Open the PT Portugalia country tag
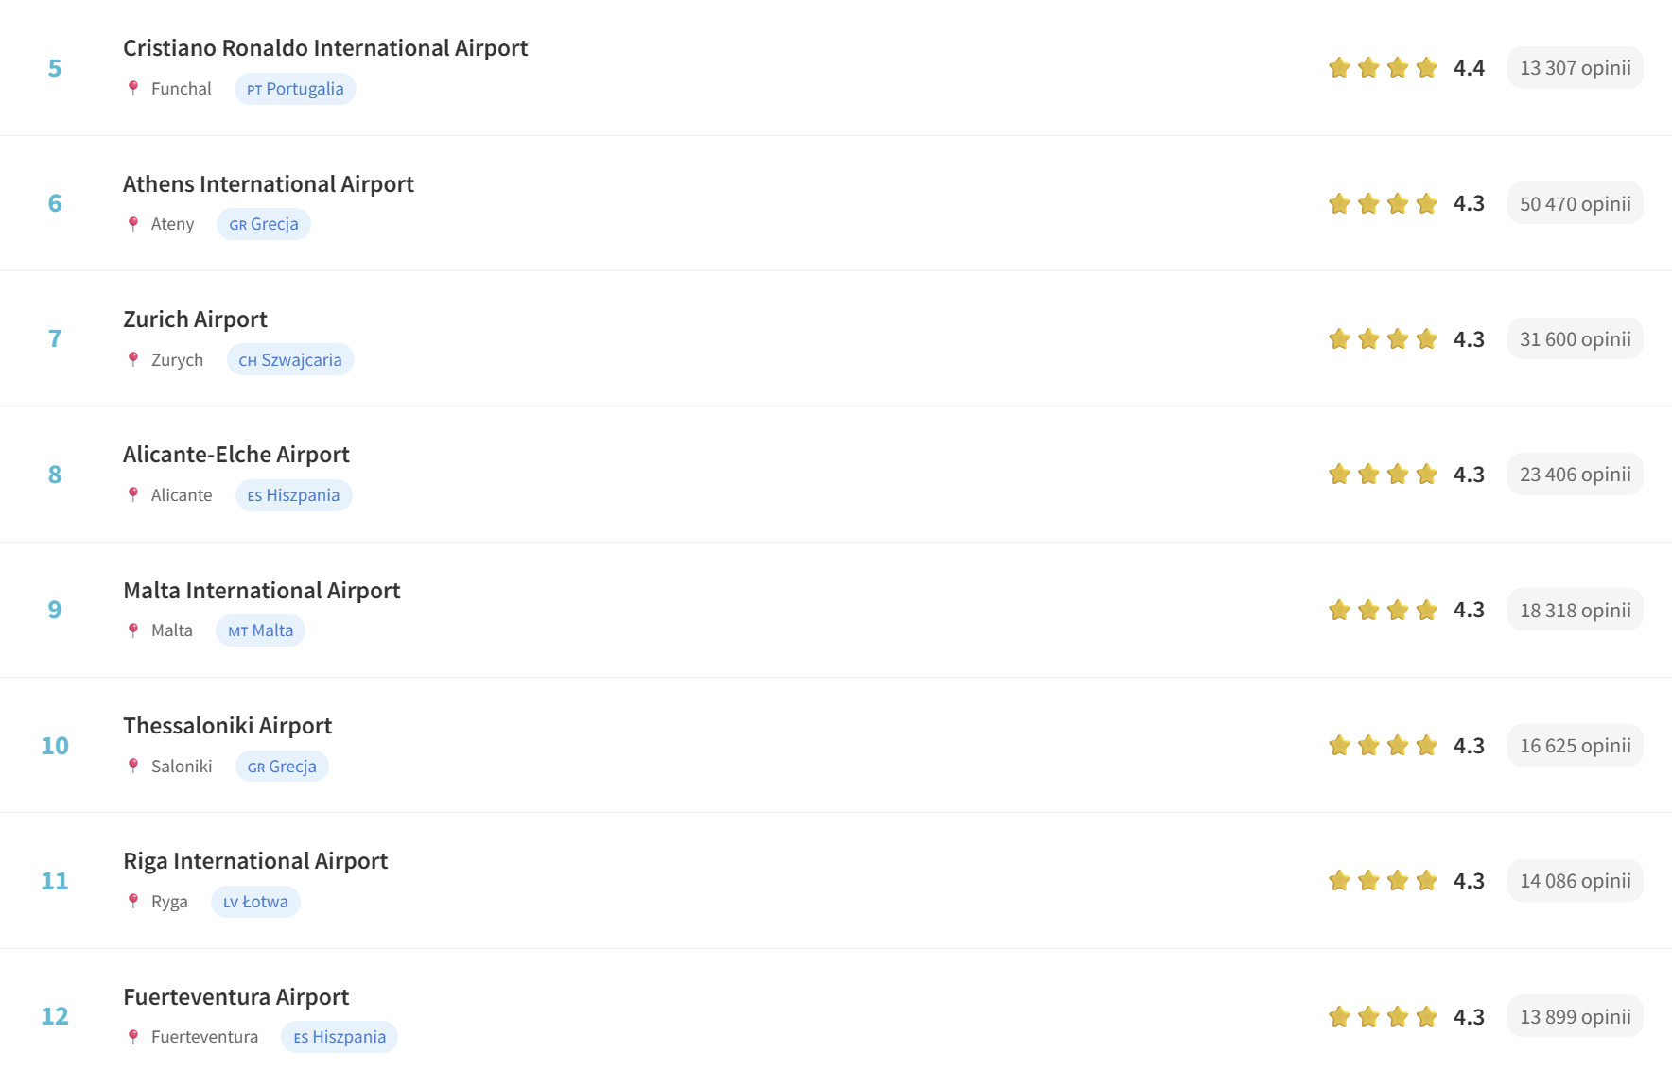1672x1070 pixels. (x=295, y=89)
